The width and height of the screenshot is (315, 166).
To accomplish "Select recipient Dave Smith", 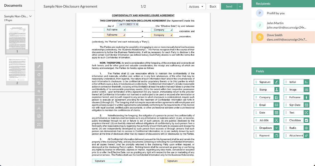I will tap(283, 37).
